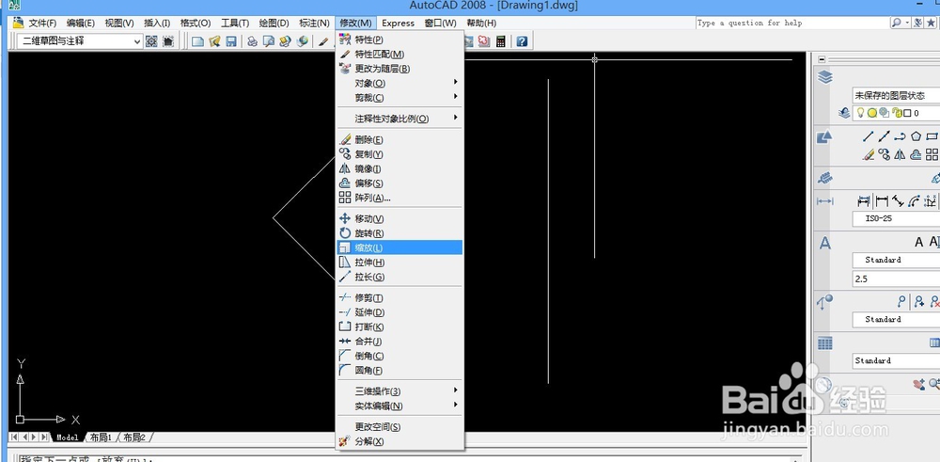
Task: Click the New drawing icon in toolbar
Action: [x=197, y=41]
